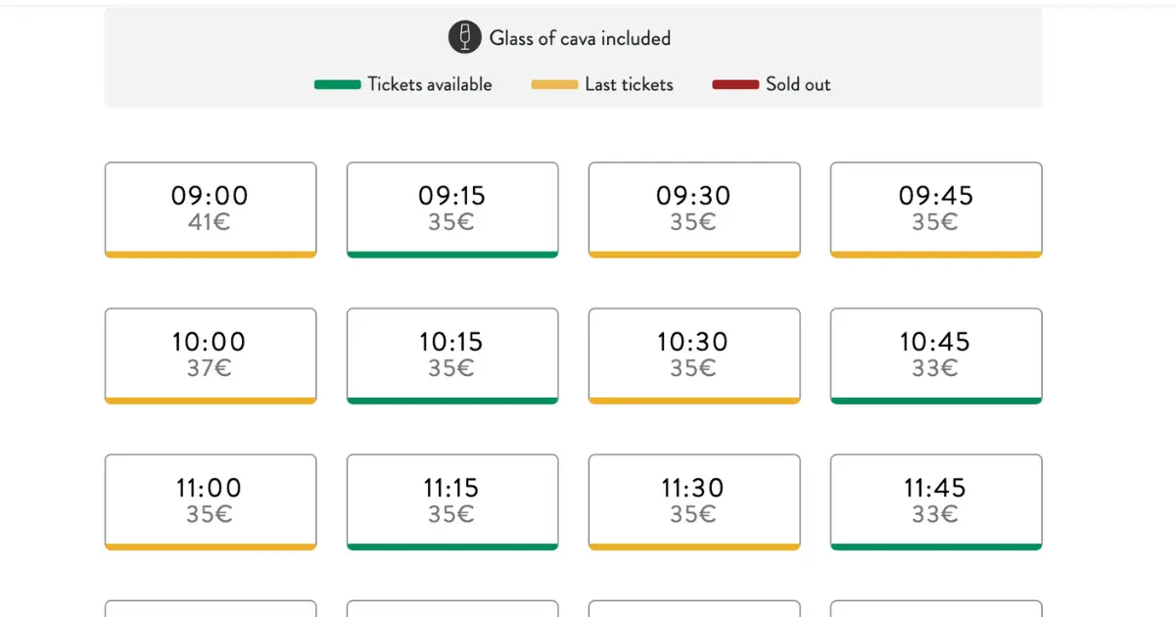Choose the 10:15 time slot
This screenshot has height=617, width=1175.
[x=452, y=355]
